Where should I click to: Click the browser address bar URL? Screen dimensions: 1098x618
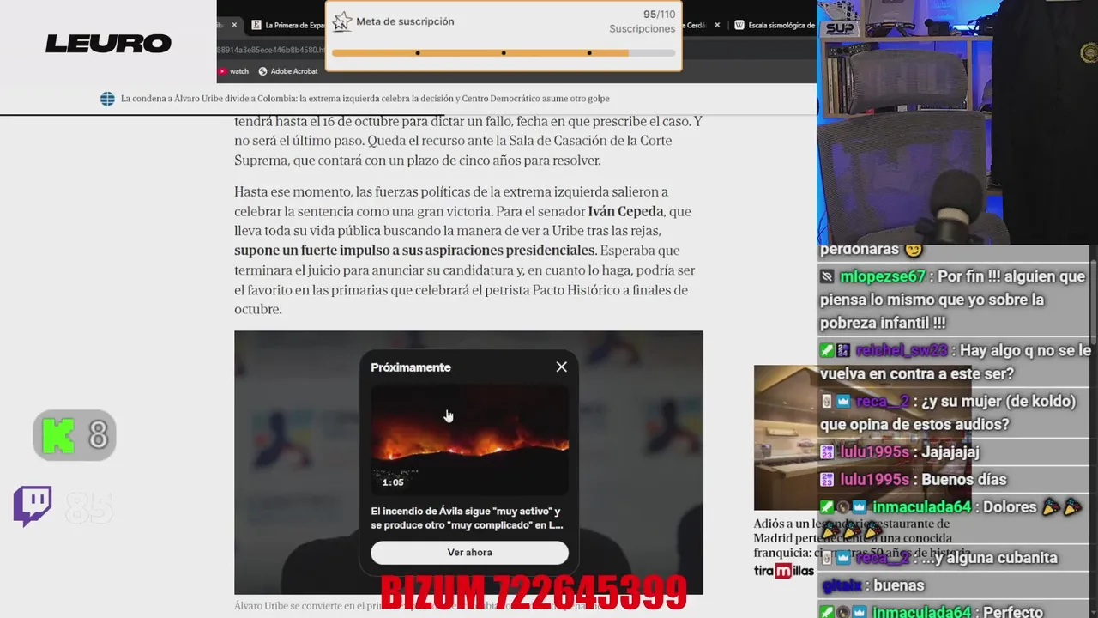[x=270, y=50]
